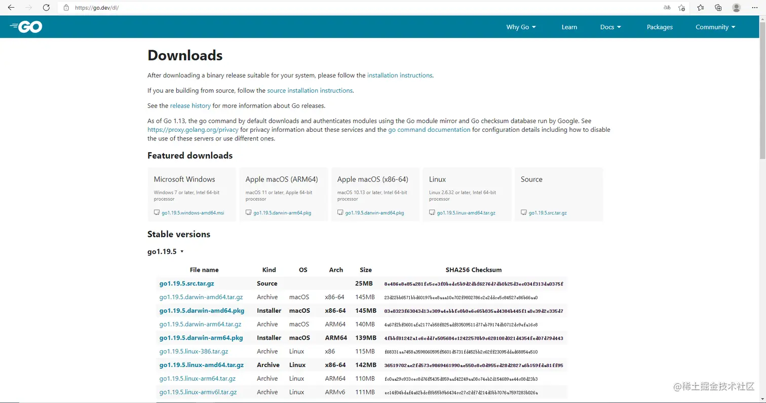Open the release history link
This screenshot has height=403, width=766.
pyautogui.click(x=190, y=105)
